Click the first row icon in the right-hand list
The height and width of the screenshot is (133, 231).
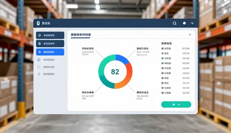point(162,48)
